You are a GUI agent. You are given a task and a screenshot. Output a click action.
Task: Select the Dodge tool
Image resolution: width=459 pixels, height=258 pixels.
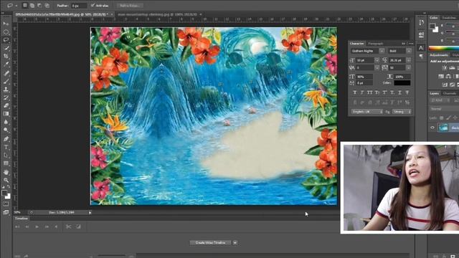6,130
